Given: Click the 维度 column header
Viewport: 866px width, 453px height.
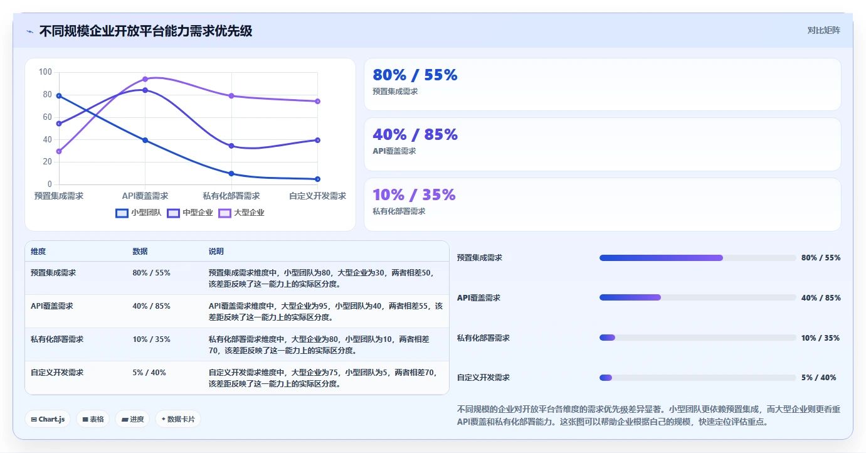Looking at the screenshot, I should click(x=38, y=252).
